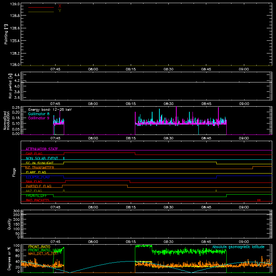
Task: Click the 4.4 tick on Roll period axis
Action: pyautogui.click(x=17, y=75)
